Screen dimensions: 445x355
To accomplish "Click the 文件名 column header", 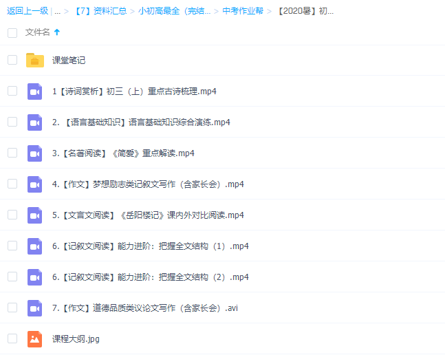I will [37, 32].
